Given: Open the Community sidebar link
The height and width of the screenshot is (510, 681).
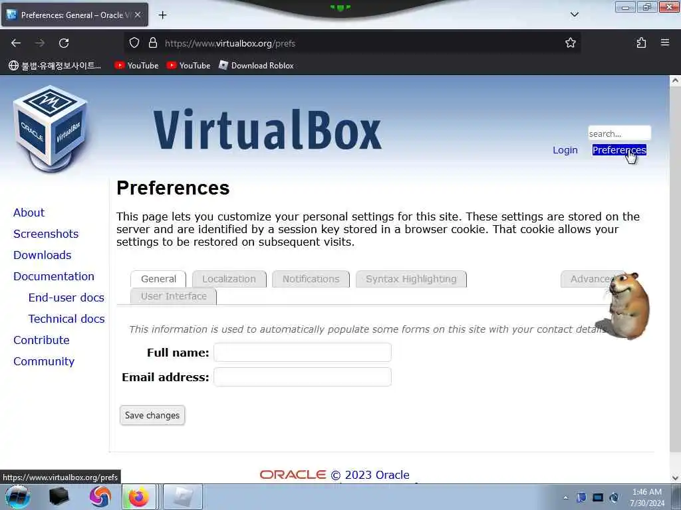Looking at the screenshot, I should click(x=44, y=361).
